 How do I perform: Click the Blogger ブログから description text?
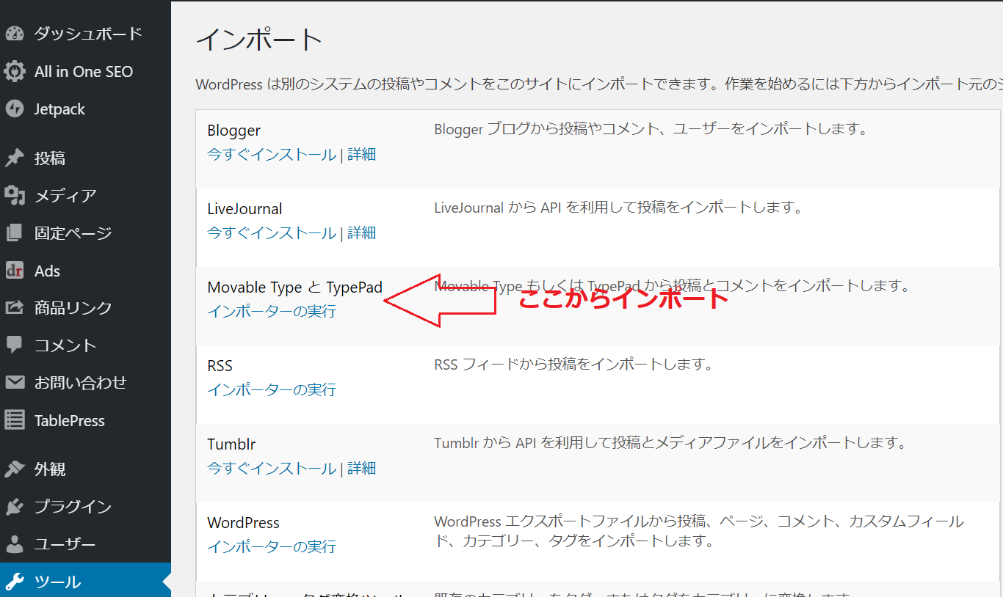651,129
